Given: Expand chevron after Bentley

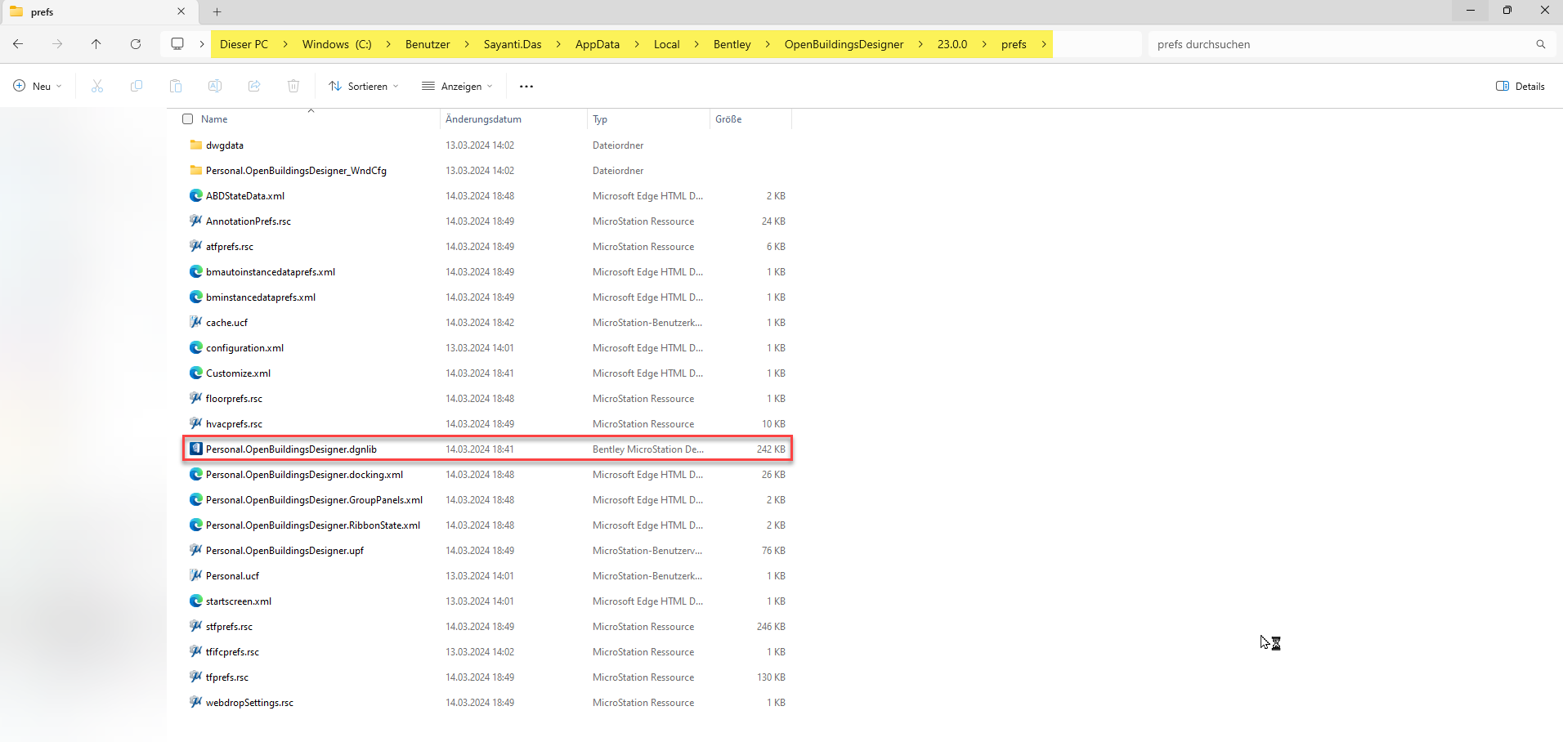Looking at the screenshot, I should coord(768,44).
